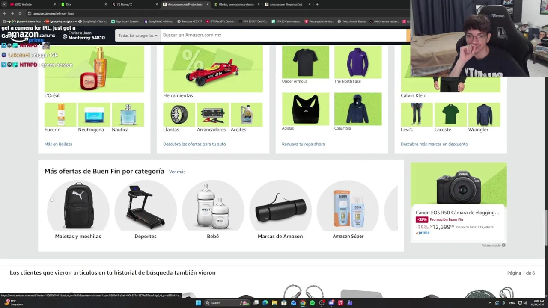
Task: Open the FIFA 23 FUT Card Cr... bookmark
Action: 253,21
